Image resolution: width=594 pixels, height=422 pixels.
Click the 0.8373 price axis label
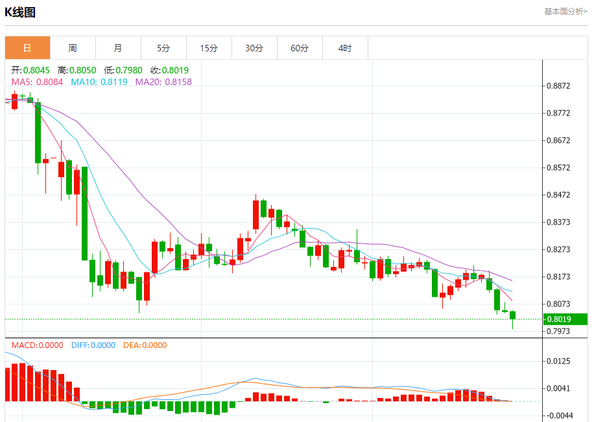pos(558,222)
